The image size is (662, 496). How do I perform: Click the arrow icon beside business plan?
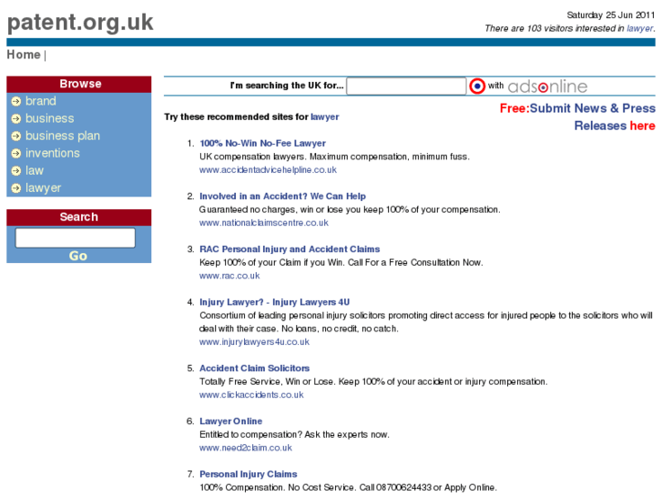click(16, 136)
